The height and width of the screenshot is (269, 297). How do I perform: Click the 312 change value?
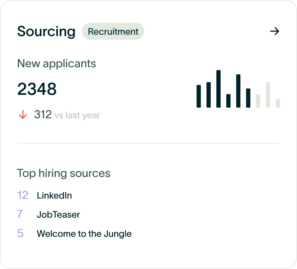(43, 115)
